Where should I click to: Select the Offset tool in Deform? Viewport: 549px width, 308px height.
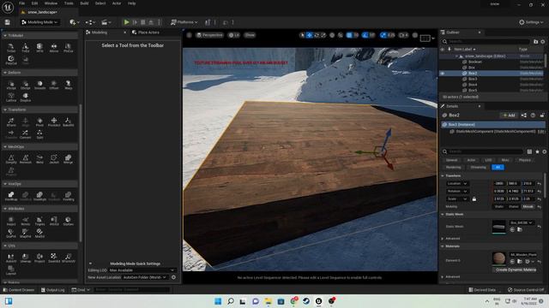54,86
